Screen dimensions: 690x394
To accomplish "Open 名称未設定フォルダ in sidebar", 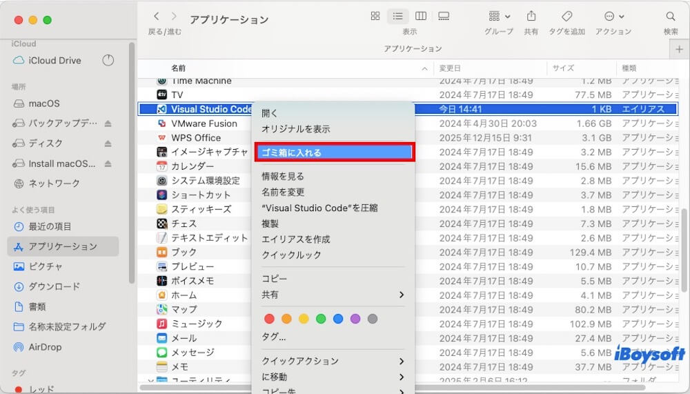I will click(67, 326).
